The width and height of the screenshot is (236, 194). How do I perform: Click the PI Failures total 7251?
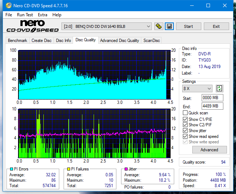(x=109, y=186)
